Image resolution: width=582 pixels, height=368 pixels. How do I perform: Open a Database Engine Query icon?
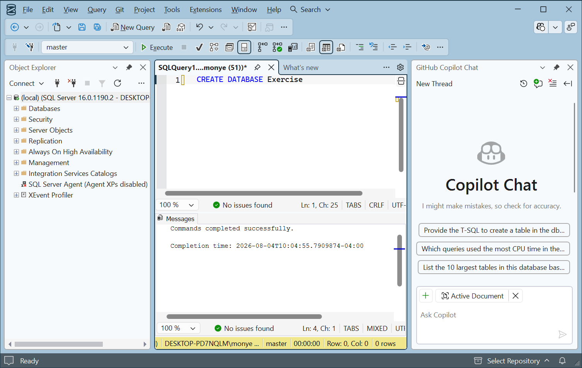click(166, 27)
